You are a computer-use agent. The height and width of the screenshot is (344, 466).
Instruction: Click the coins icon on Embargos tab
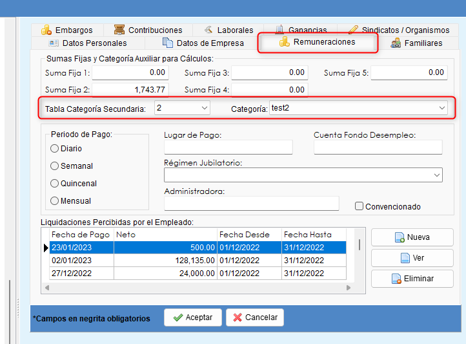point(46,30)
